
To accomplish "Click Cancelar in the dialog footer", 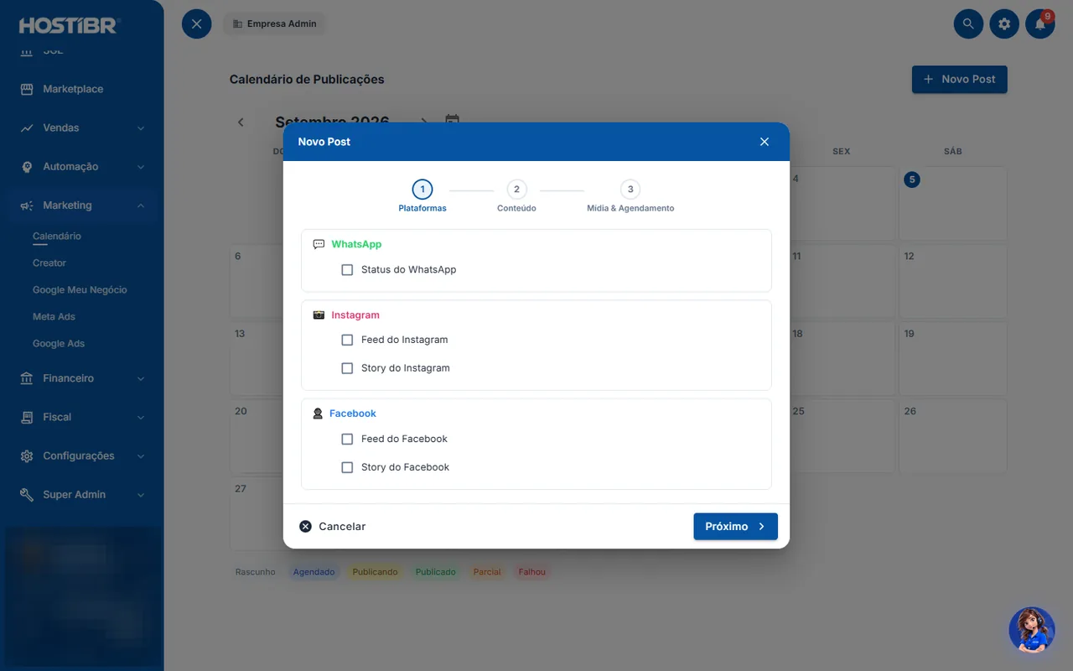I will tap(333, 527).
